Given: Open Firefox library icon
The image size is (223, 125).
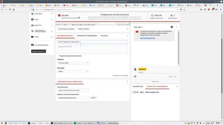Looking at the screenshot, I should coord(201,9).
